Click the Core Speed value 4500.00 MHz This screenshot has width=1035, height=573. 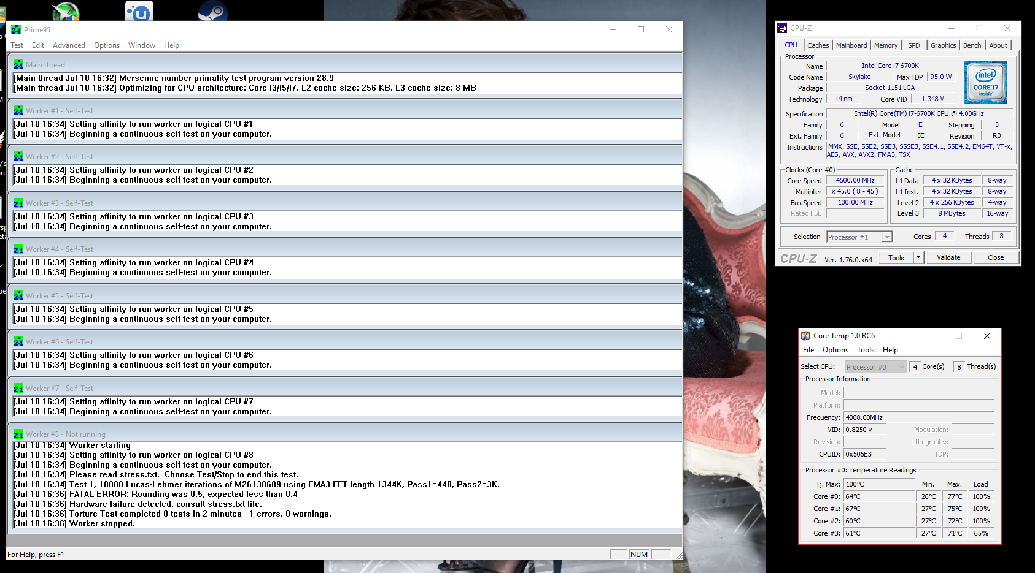[855, 181]
